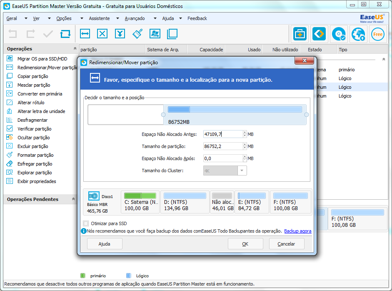Select the D: (NTFS) partition block

(x=185, y=202)
